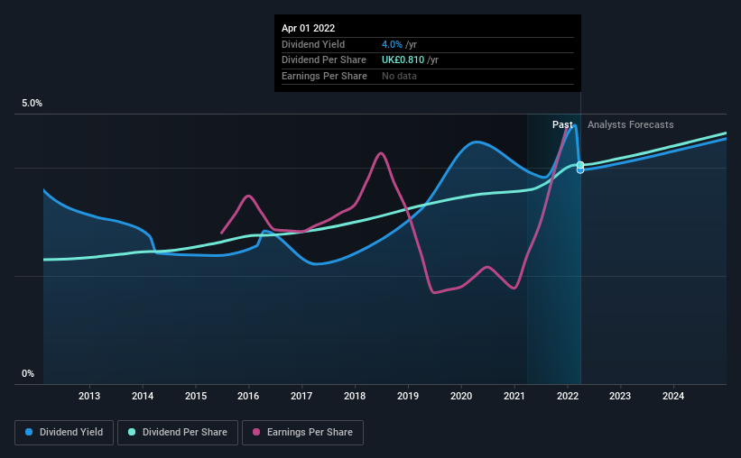This screenshot has height=458, width=741.
Task: Click the 2024 x-axis label
Action: [673, 396]
